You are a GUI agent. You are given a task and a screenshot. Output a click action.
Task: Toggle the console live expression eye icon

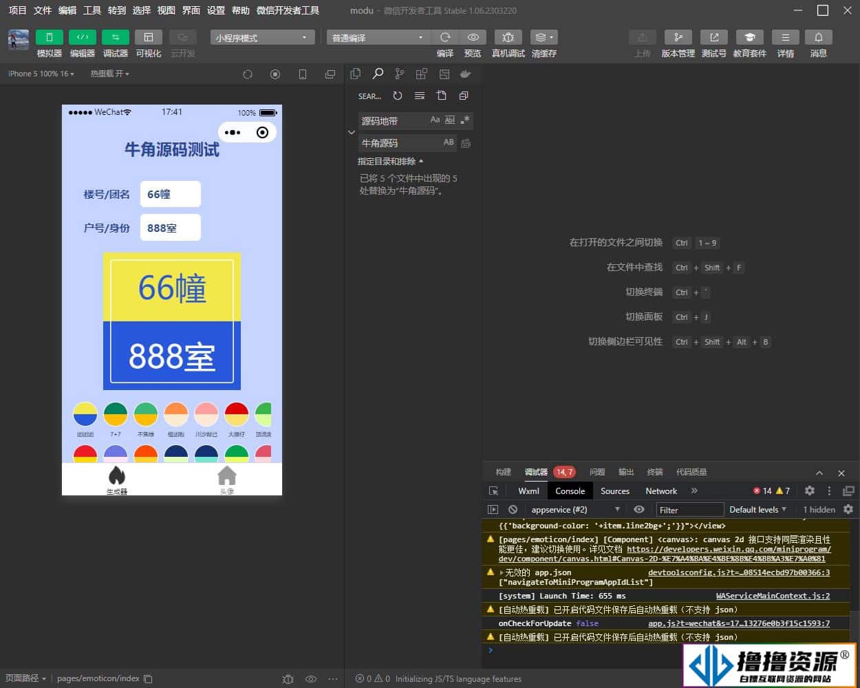tap(639, 509)
